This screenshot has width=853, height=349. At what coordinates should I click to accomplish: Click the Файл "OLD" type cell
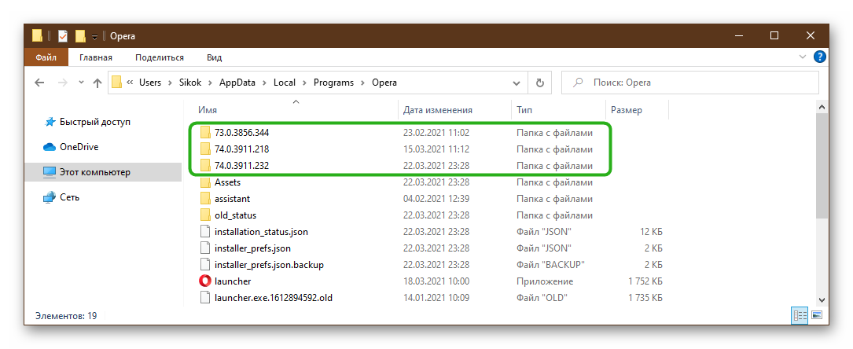coord(542,298)
